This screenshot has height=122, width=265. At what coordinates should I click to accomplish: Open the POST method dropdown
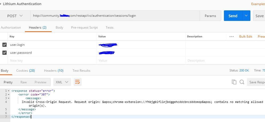15,16
